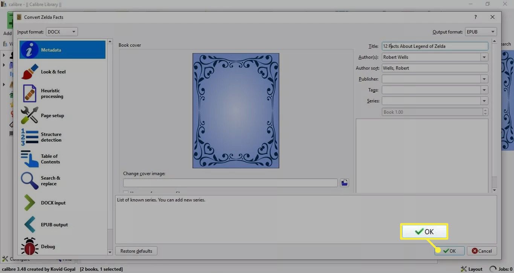Open the Debug section
Viewport: 514px width, 273px height.
(63, 246)
